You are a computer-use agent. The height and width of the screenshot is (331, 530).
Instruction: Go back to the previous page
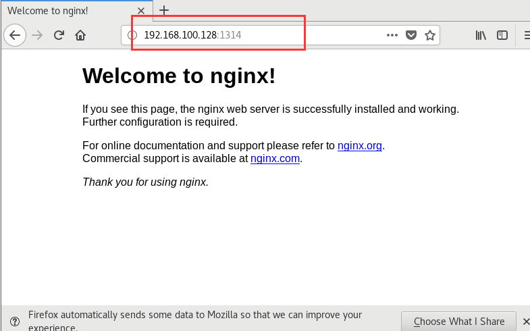click(15, 35)
